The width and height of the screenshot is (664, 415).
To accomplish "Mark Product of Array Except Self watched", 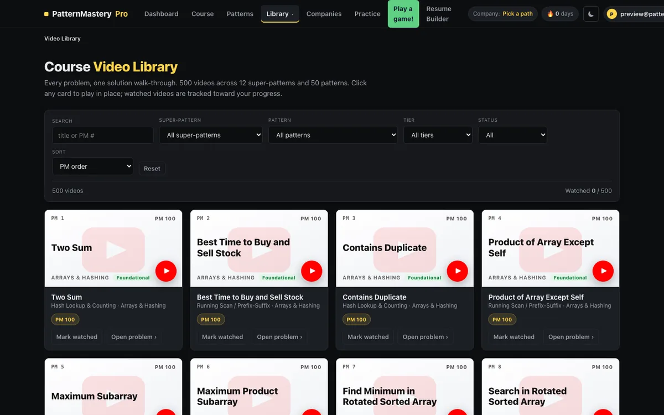I will pyautogui.click(x=514, y=336).
